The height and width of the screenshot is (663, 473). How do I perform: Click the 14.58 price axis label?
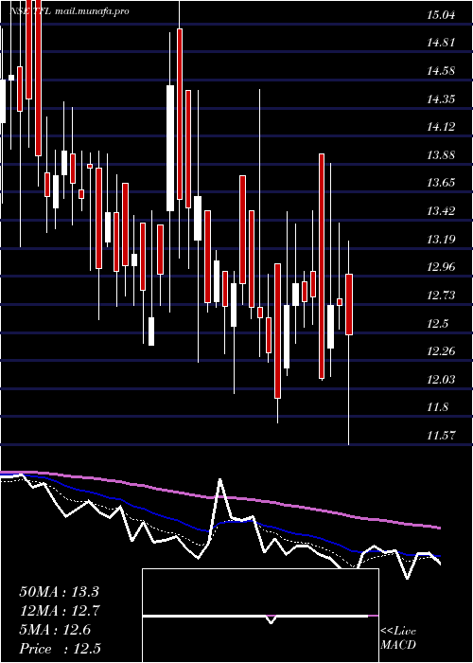[441, 71]
